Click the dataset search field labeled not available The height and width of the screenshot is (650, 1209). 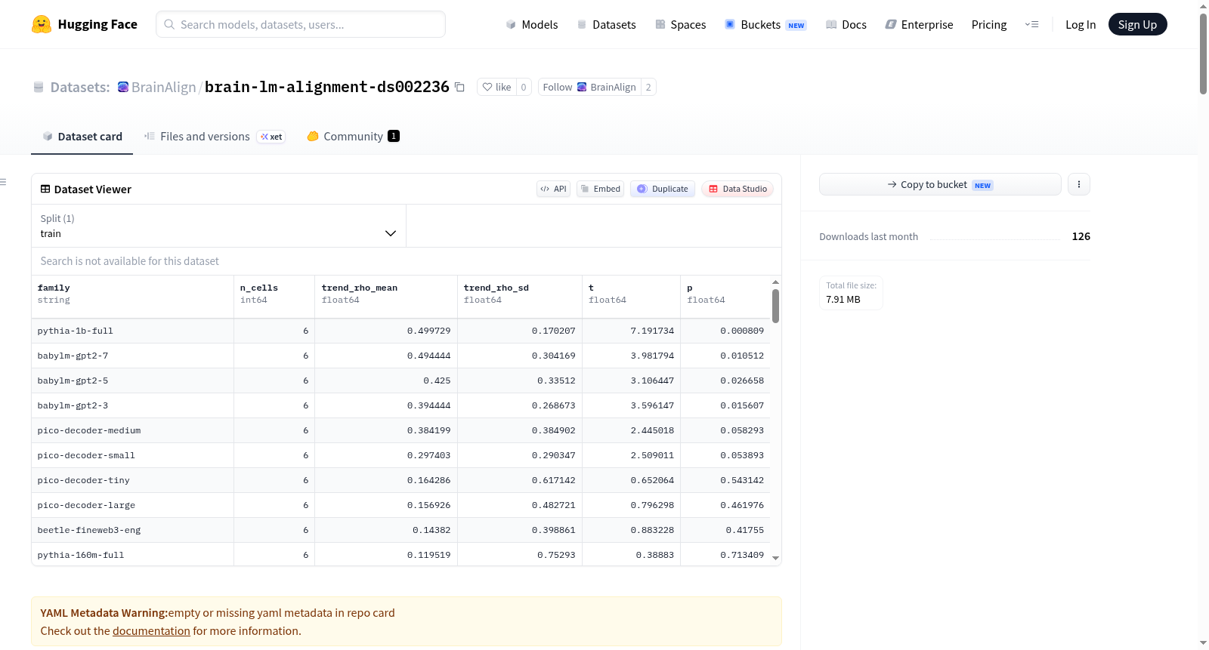coord(407,261)
